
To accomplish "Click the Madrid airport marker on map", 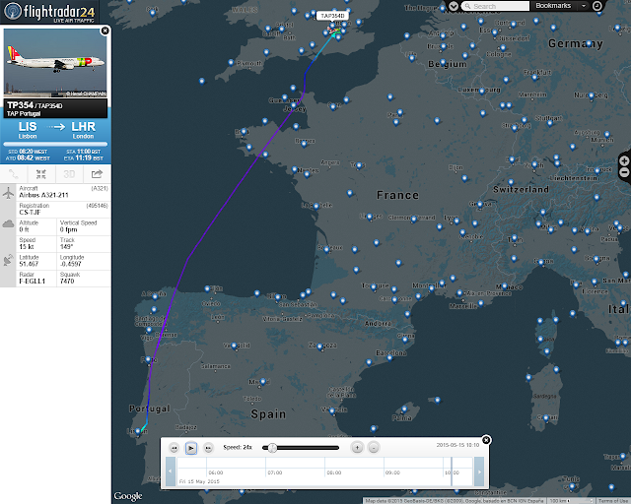I will pos(263,381).
